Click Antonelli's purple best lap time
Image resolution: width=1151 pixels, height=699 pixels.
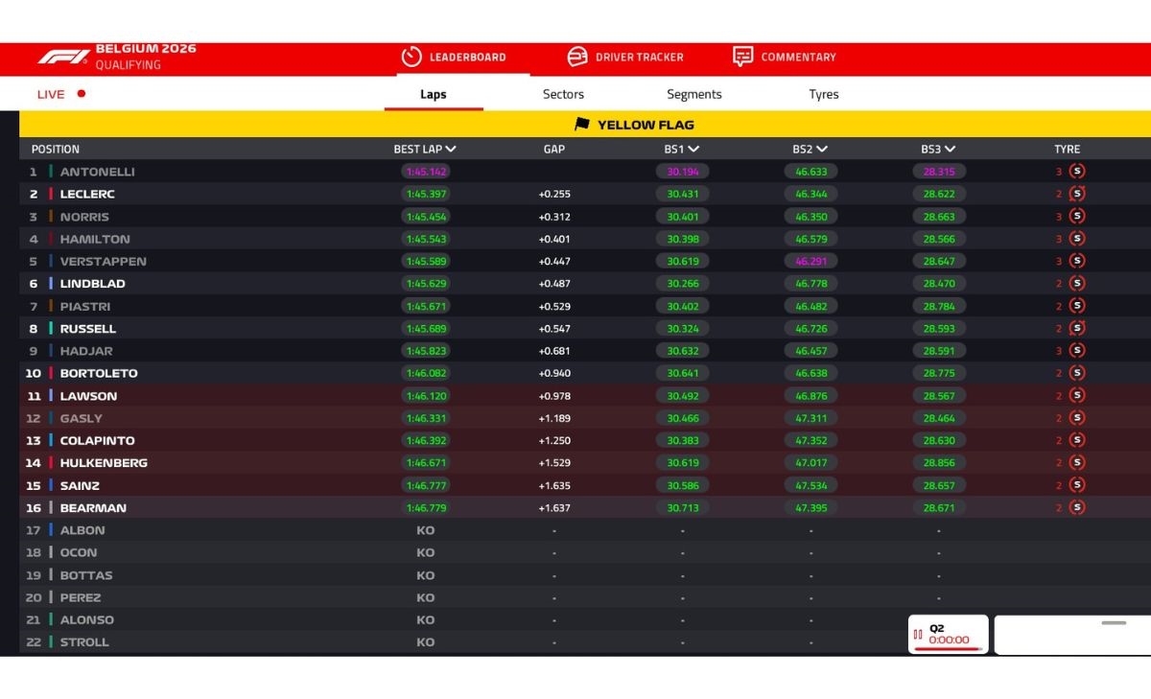(426, 172)
